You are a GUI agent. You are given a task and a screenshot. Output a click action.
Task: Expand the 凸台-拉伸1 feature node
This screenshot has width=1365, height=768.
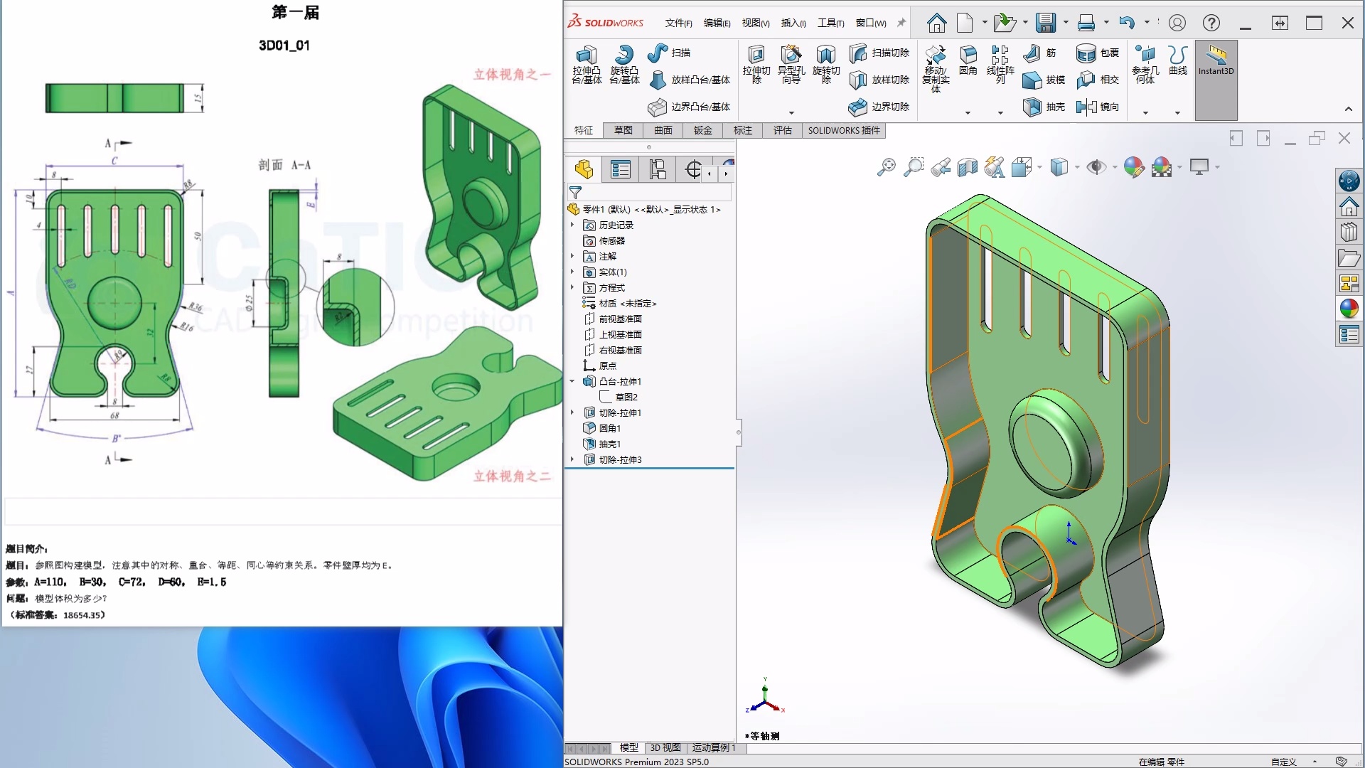point(573,381)
